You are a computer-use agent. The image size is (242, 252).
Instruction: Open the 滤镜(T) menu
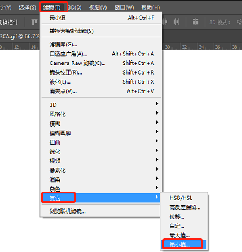(52, 7)
